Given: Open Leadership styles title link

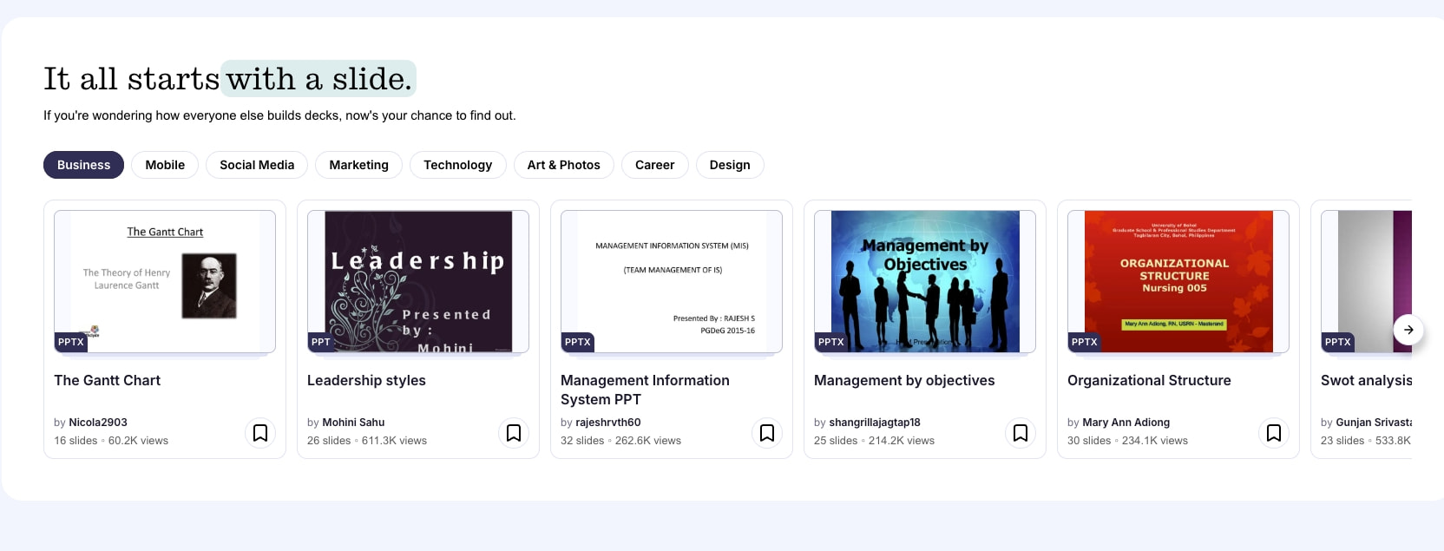Looking at the screenshot, I should click(x=366, y=380).
